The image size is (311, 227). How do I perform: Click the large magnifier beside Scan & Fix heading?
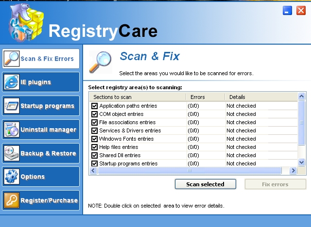pos(100,62)
